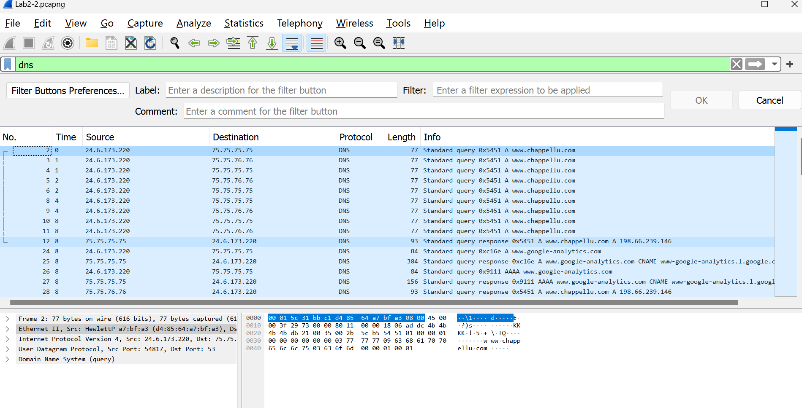Expand User Datagram Protocol details

click(x=8, y=349)
